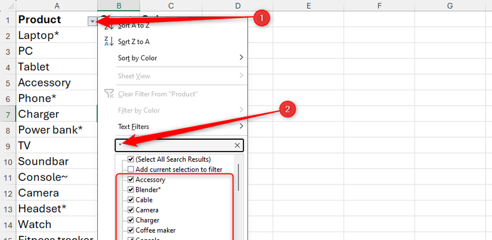Screen dimensions: 492x240
Task: Uncheck the Blender* filter item
Action: point(131,190)
